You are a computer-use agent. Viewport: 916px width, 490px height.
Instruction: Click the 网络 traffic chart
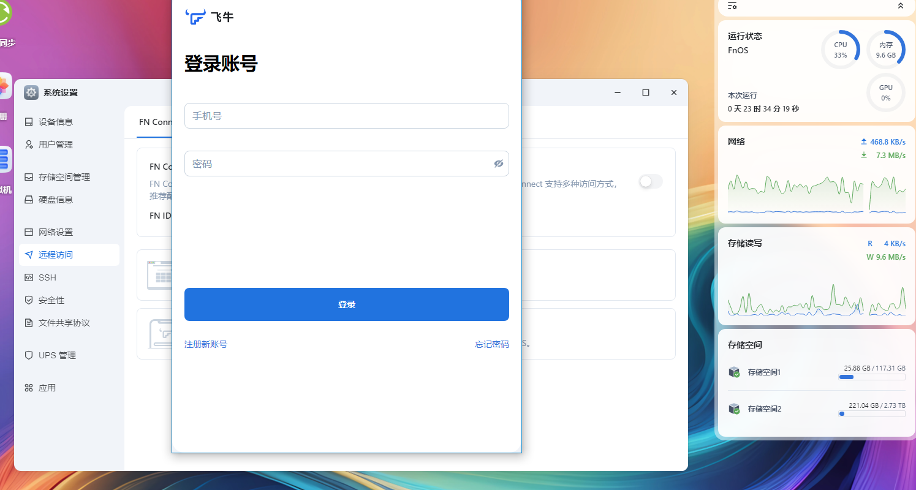(817, 194)
